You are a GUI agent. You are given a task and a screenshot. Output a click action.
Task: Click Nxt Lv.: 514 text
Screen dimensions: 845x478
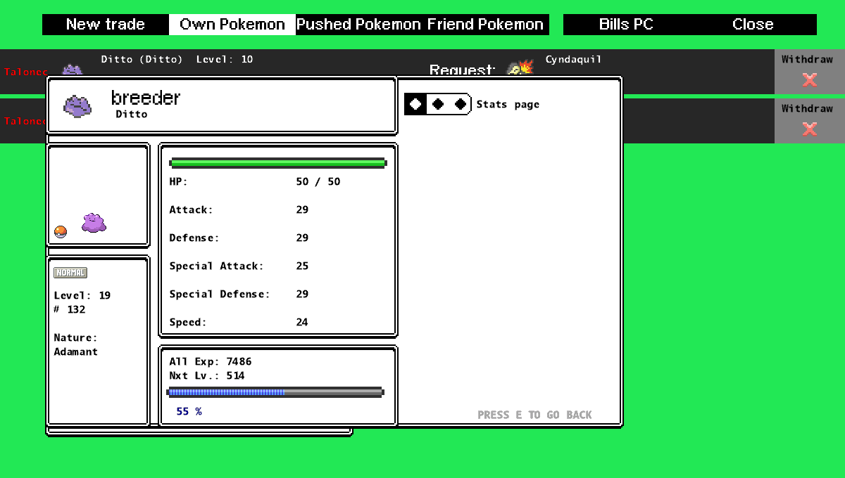[207, 376]
